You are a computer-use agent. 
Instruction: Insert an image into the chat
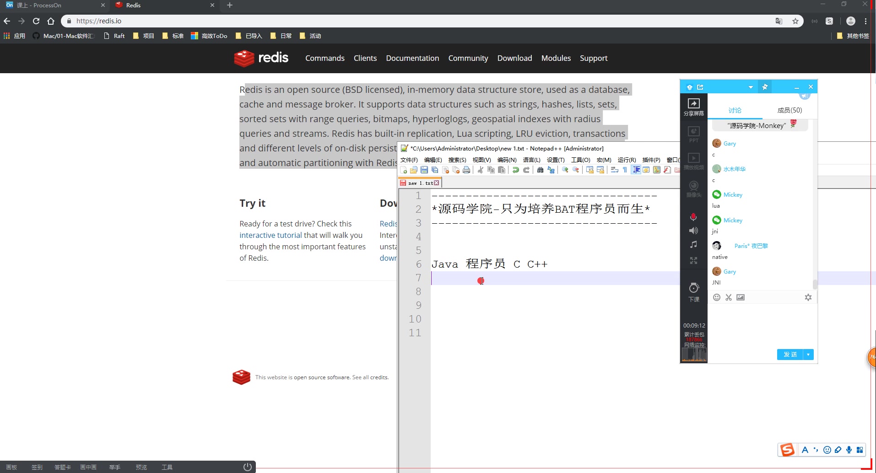[741, 297]
